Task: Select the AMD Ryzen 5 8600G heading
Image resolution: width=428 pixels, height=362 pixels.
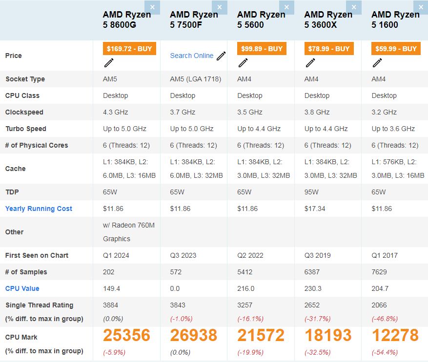Action: pyautogui.click(x=127, y=19)
